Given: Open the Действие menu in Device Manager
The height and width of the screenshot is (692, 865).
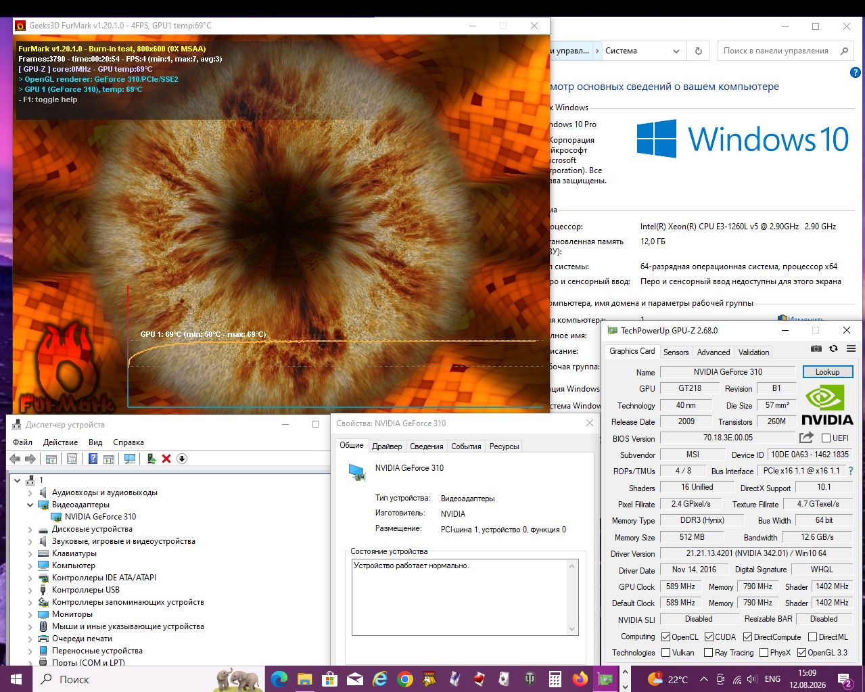Looking at the screenshot, I should point(60,442).
